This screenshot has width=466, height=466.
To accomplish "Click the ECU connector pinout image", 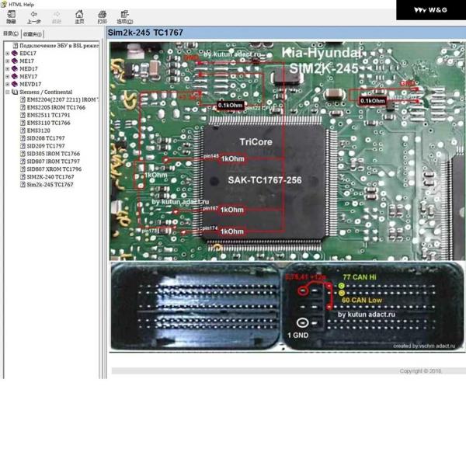I will [x=287, y=307].
